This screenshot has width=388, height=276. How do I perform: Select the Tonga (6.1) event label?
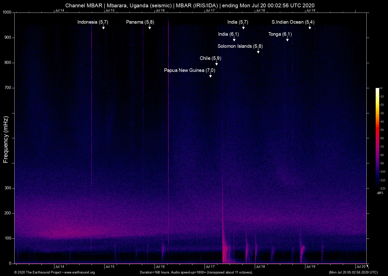pyautogui.click(x=280, y=34)
